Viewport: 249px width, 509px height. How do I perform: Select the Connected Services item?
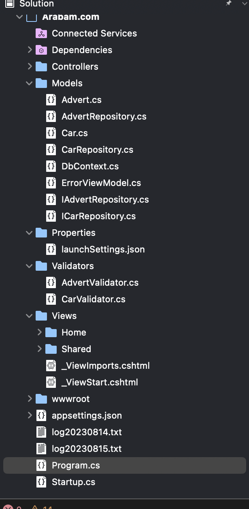94,34
